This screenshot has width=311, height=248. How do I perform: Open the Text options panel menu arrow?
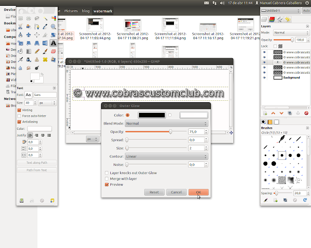tap(54, 88)
